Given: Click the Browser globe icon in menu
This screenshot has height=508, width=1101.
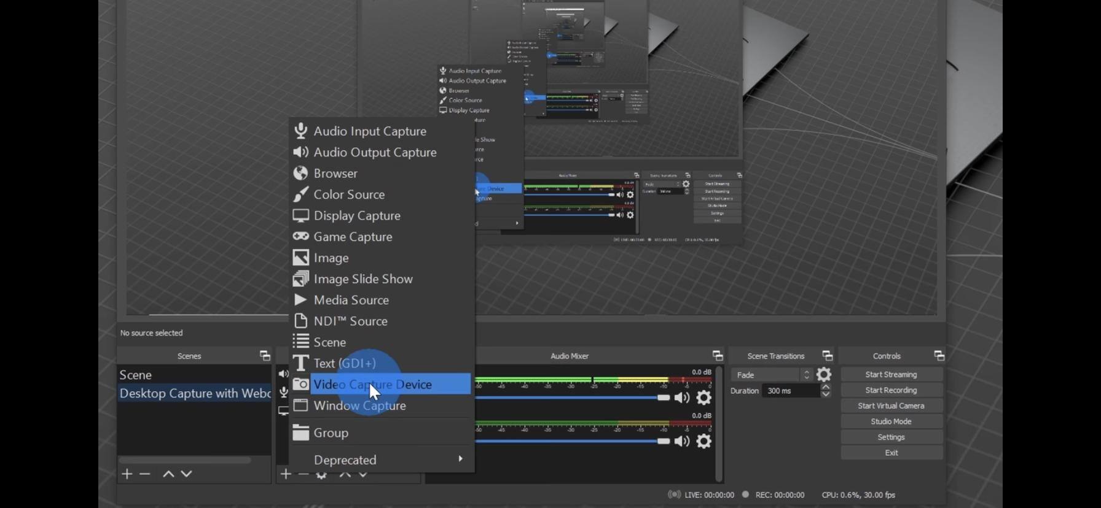Looking at the screenshot, I should pos(300,173).
